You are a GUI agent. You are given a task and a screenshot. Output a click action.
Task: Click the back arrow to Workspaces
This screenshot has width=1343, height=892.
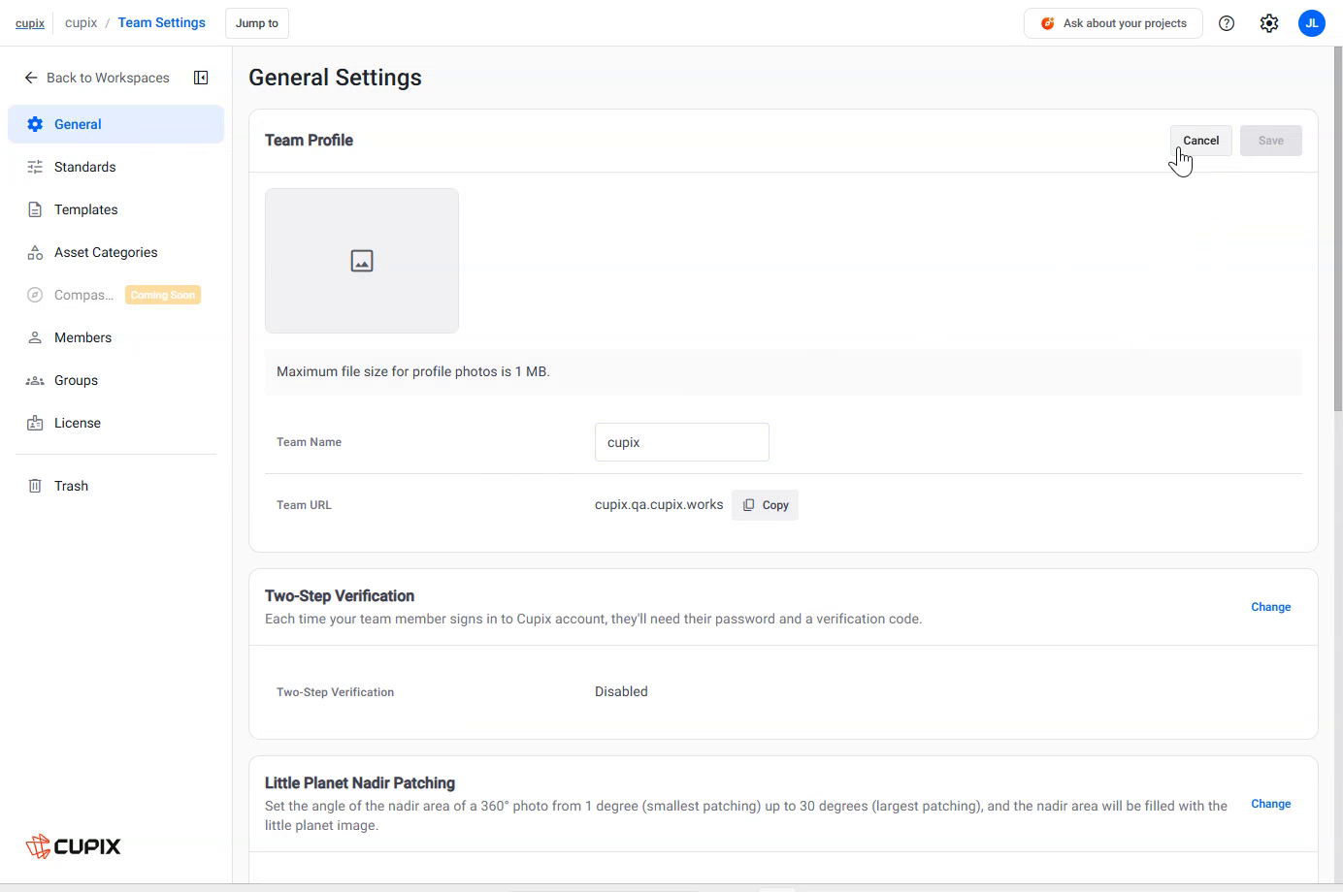point(31,78)
